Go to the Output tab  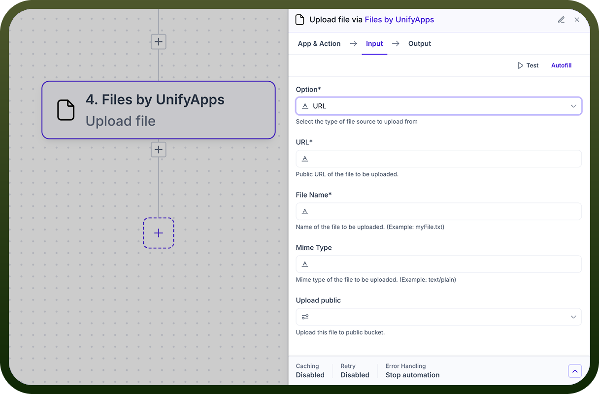[x=420, y=44]
